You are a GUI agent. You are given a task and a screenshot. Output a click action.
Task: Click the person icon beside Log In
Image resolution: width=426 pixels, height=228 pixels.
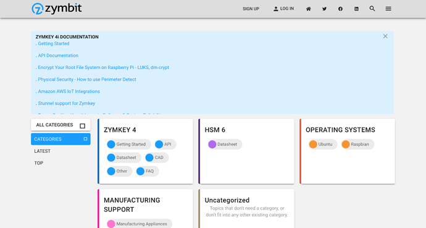click(x=276, y=9)
